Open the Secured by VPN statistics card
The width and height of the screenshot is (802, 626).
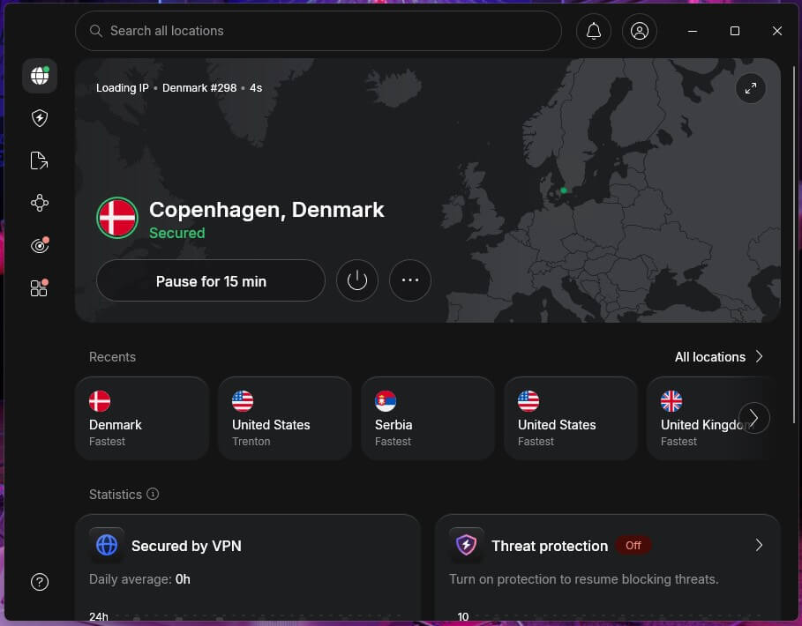(248, 568)
